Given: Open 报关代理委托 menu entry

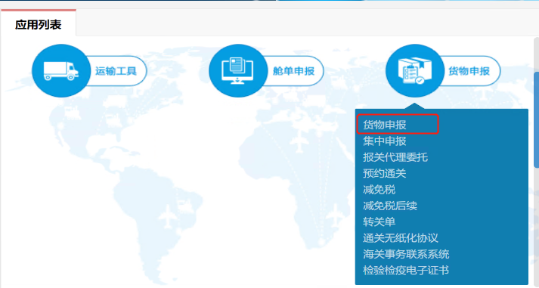Looking at the screenshot, I should 395,157.
